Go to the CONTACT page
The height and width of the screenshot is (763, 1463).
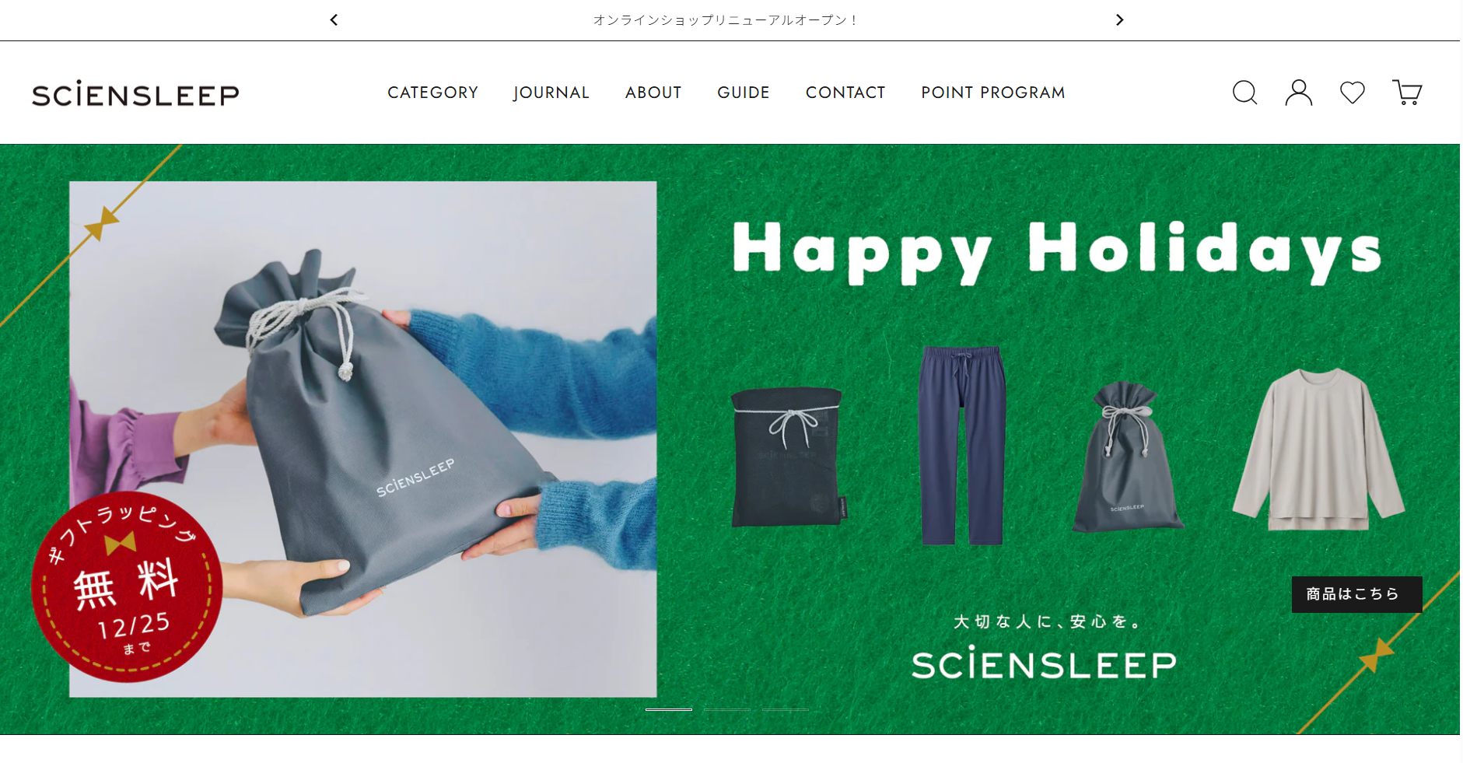(x=845, y=93)
